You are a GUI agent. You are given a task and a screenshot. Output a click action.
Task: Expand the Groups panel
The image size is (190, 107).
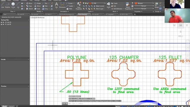point(158,11)
